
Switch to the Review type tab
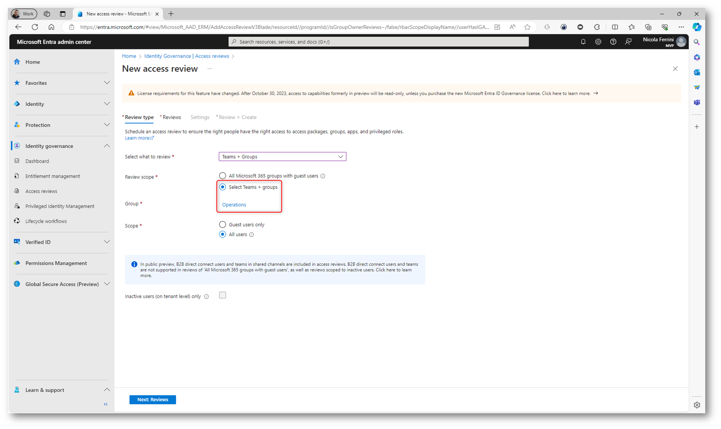coord(139,117)
